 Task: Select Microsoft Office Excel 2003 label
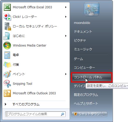[x=32, y=7]
